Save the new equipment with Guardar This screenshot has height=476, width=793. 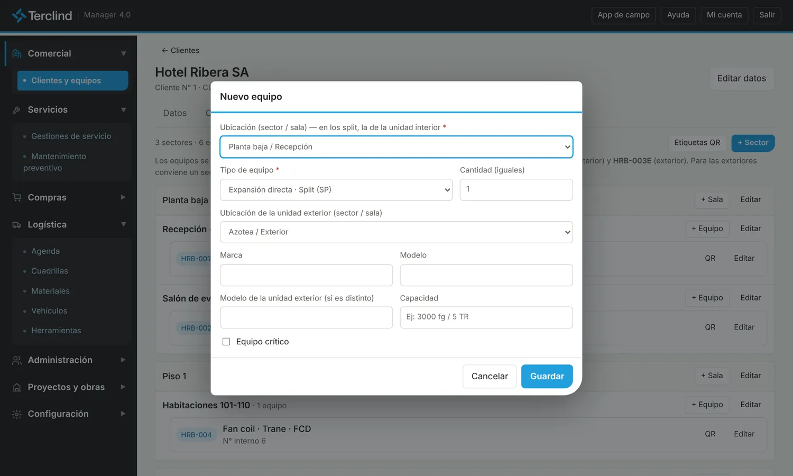click(x=547, y=377)
